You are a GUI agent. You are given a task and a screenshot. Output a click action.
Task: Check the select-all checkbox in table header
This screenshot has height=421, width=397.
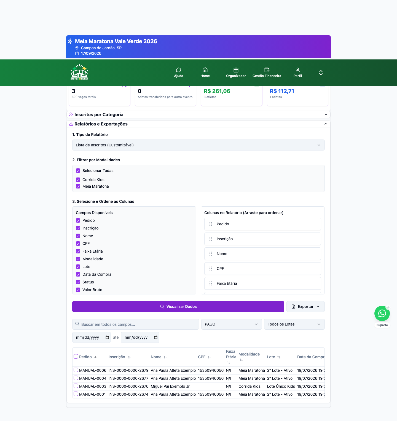76,356
